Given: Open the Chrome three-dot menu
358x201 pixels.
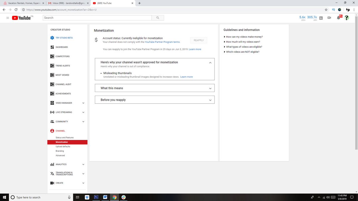Looking at the screenshot, I should pyautogui.click(x=354, y=10).
